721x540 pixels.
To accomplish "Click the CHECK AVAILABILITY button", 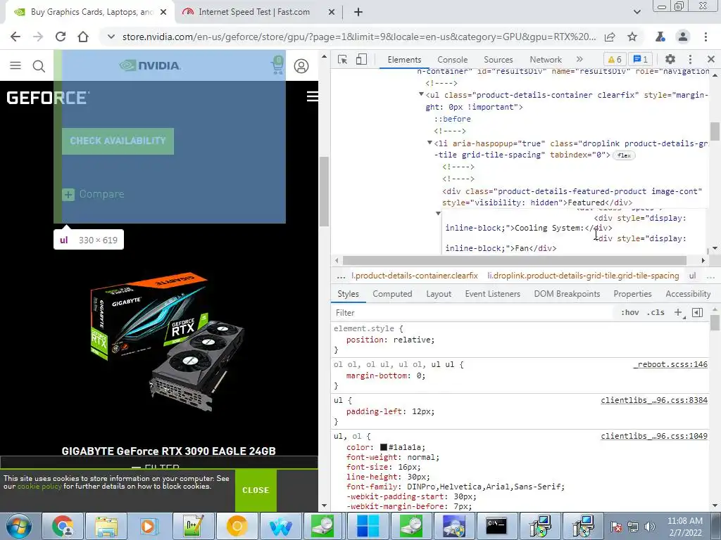I will (x=118, y=141).
